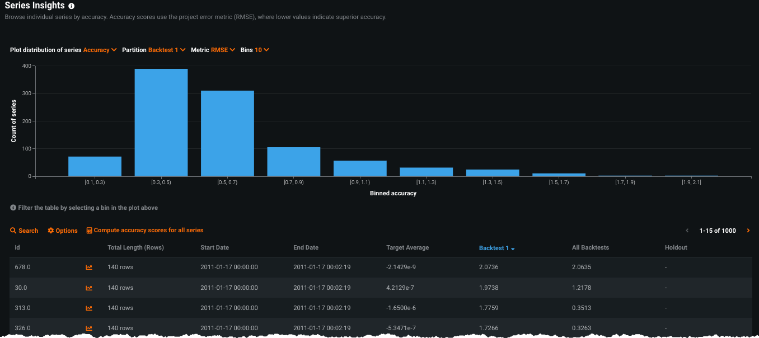Open the Bins 10 dropdown
This screenshot has height=338, width=759.
[x=262, y=50]
